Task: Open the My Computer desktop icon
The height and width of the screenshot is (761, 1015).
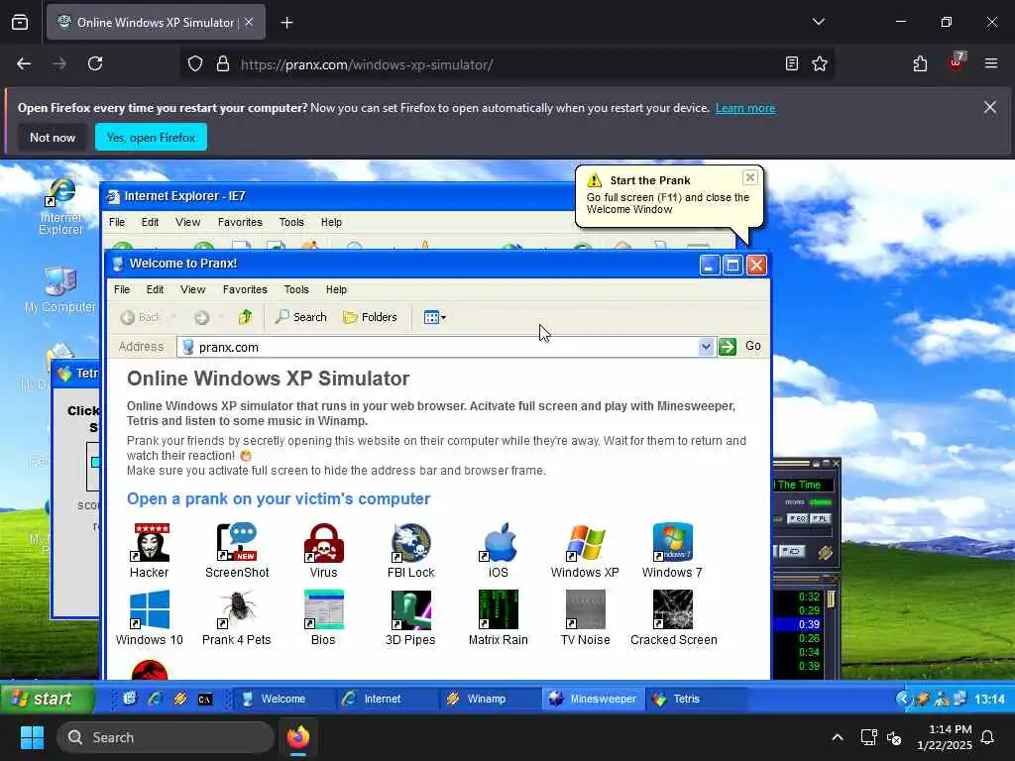Action: tap(60, 290)
